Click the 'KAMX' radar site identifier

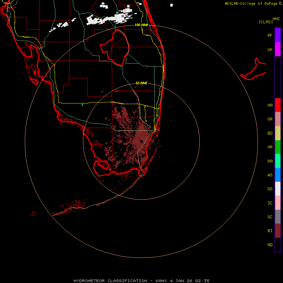pyautogui.click(x=161, y=281)
